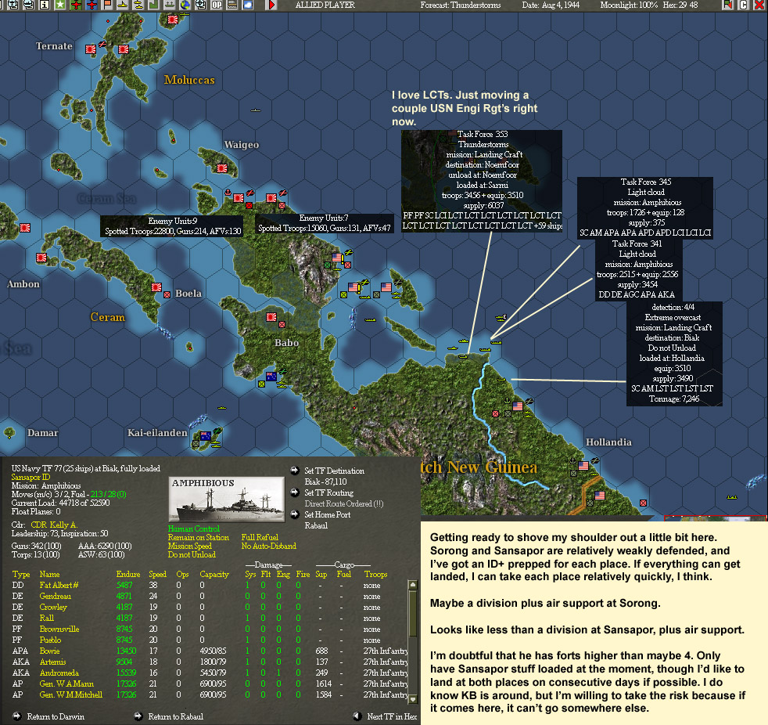Click the red triangle end-turn button
The image size is (768, 725).
click(x=271, y=5)
